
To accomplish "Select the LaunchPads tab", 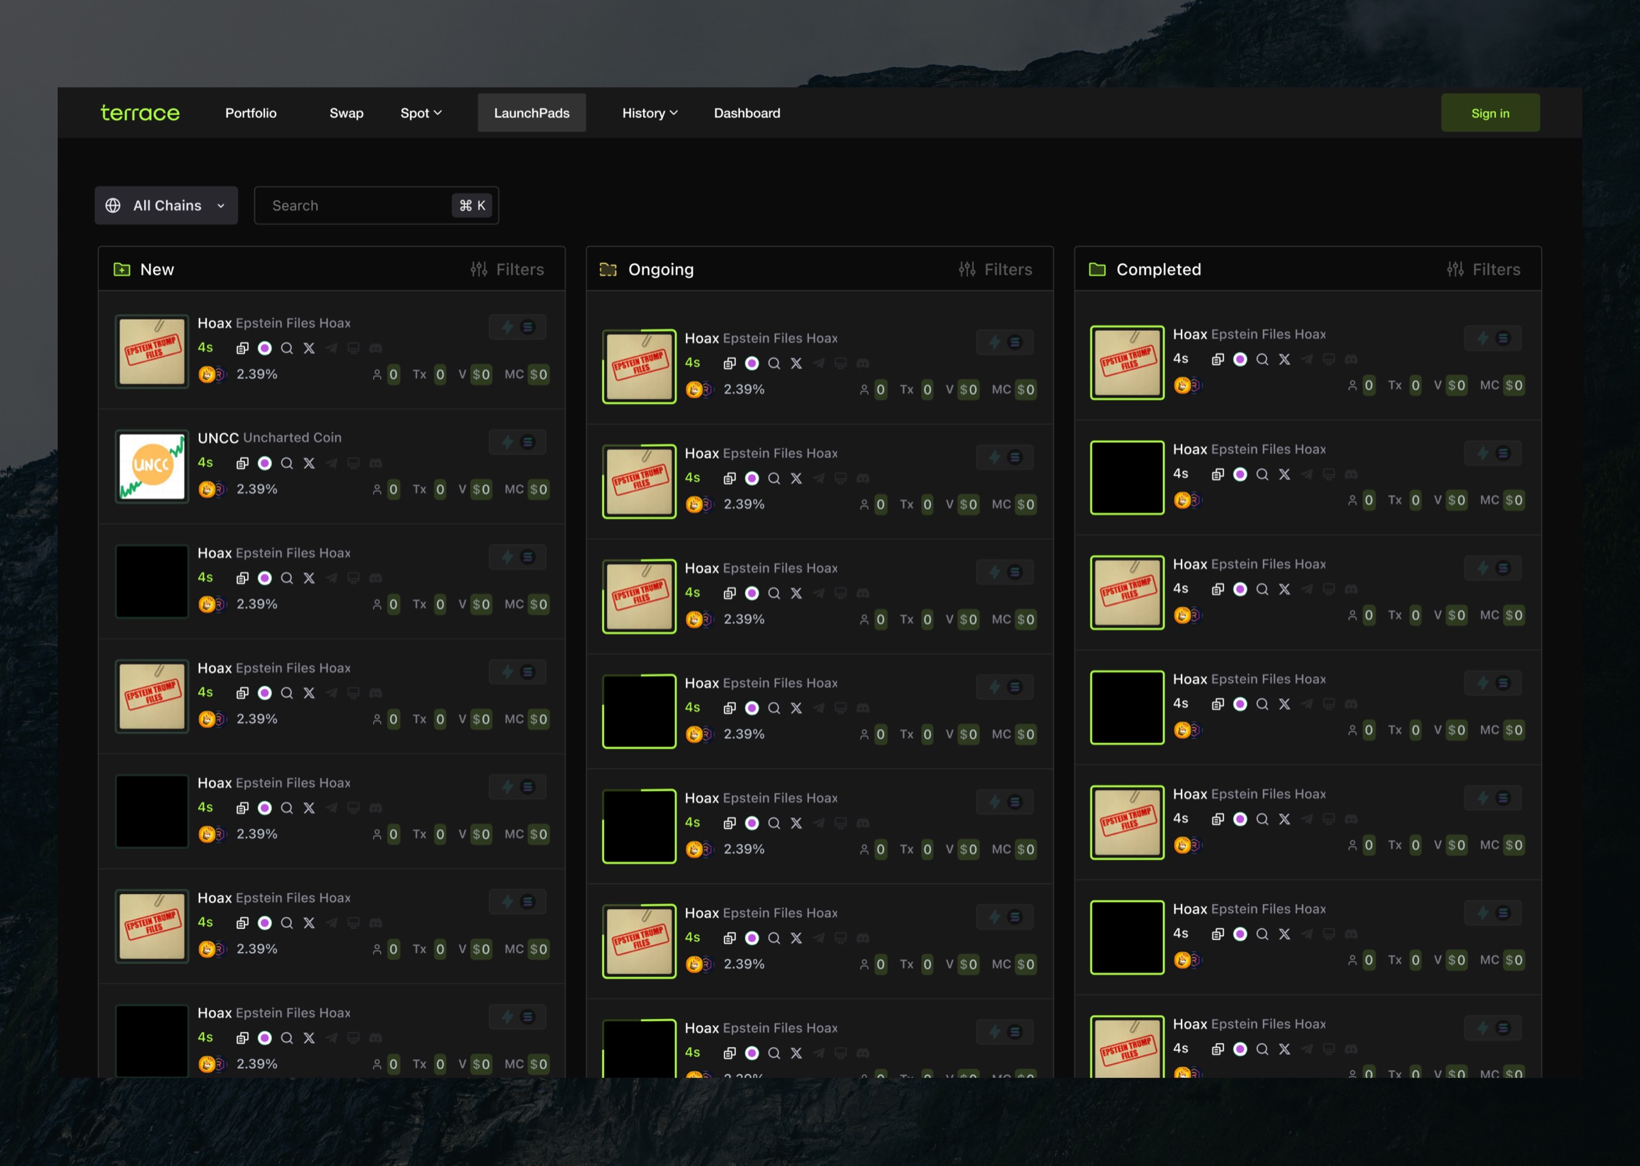I will click(531, 113).
